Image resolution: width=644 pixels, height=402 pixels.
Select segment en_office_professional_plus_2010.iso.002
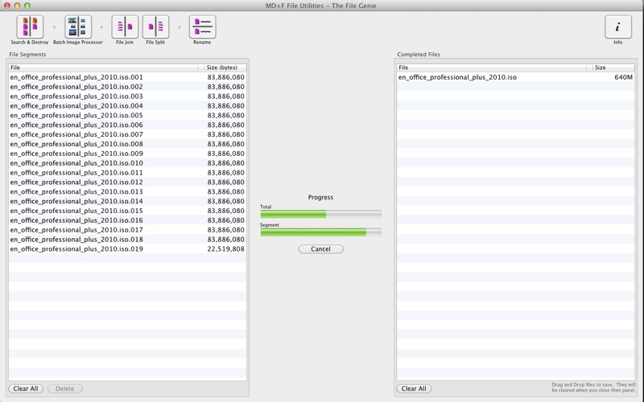[127, 87]
